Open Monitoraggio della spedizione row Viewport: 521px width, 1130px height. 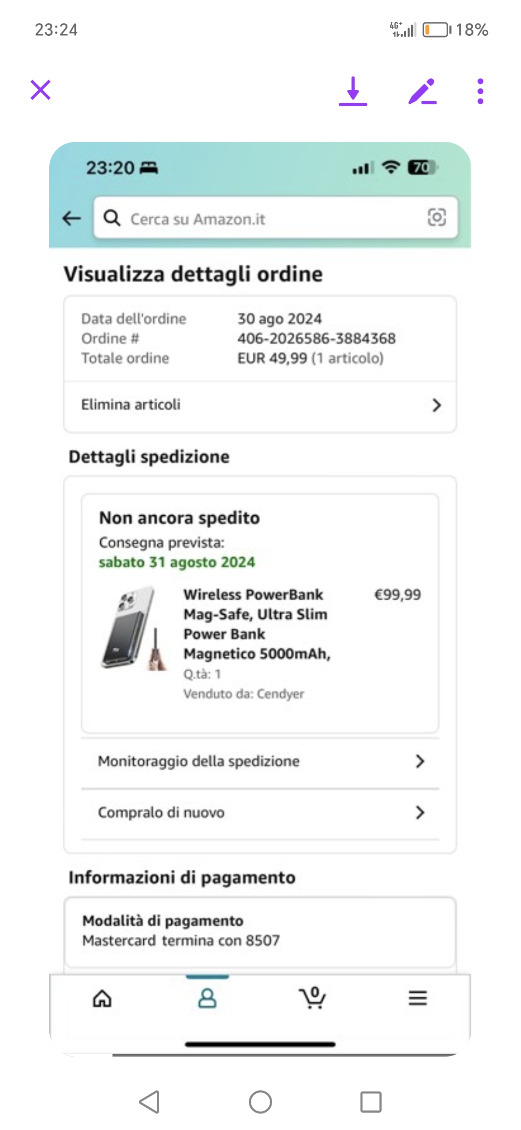pyautogui.click(x=260, y=762)
